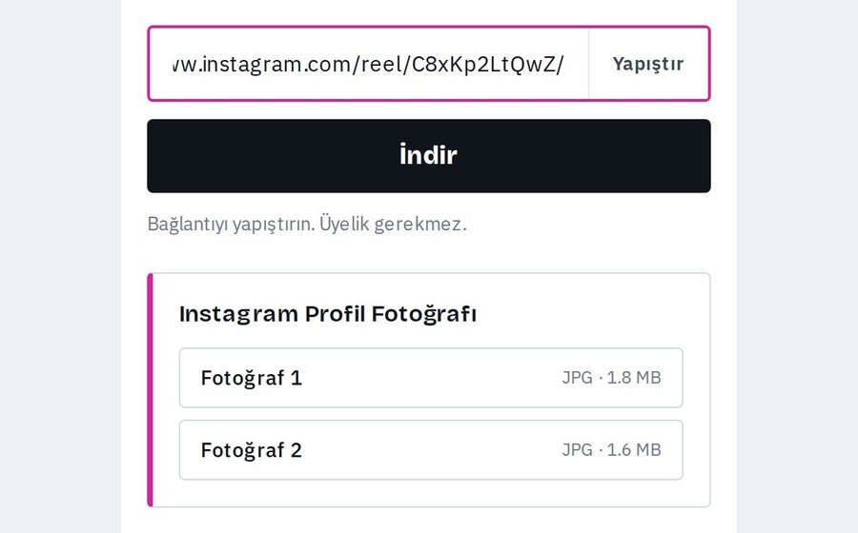Select the "Instagram Profil Fotoğrafı" heading

[x=328, y=314]
